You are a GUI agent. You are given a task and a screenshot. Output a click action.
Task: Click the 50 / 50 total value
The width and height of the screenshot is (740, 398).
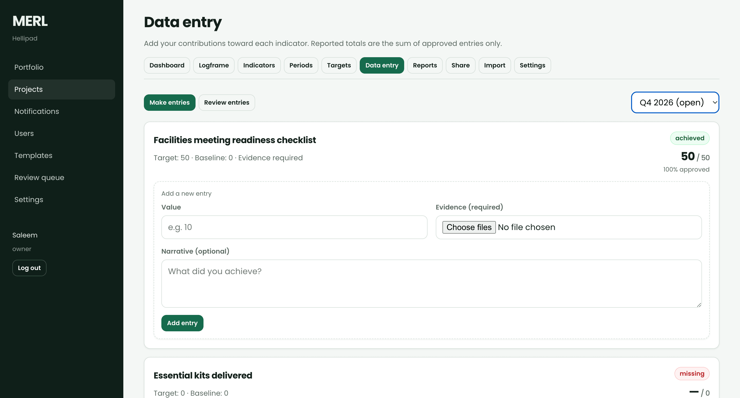[695, 157]
